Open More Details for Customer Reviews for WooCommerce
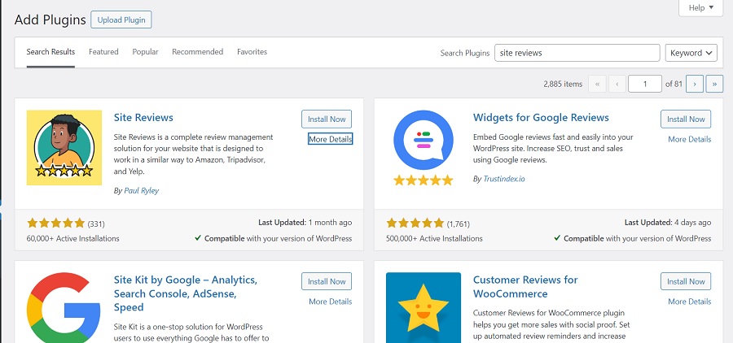Image resolution: width=733 pixels, height=343 pixels. pyautogui.click(x=690, y=302)
